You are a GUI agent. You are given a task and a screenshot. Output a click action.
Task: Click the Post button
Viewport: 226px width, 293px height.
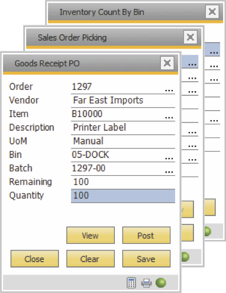[x=146, y=235]
